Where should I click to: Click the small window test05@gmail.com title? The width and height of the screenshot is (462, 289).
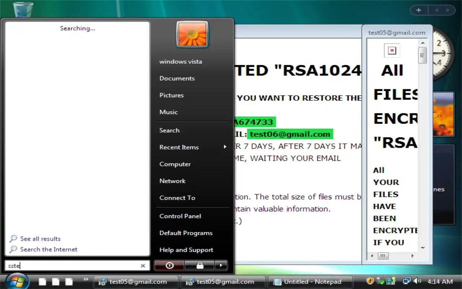397,33
